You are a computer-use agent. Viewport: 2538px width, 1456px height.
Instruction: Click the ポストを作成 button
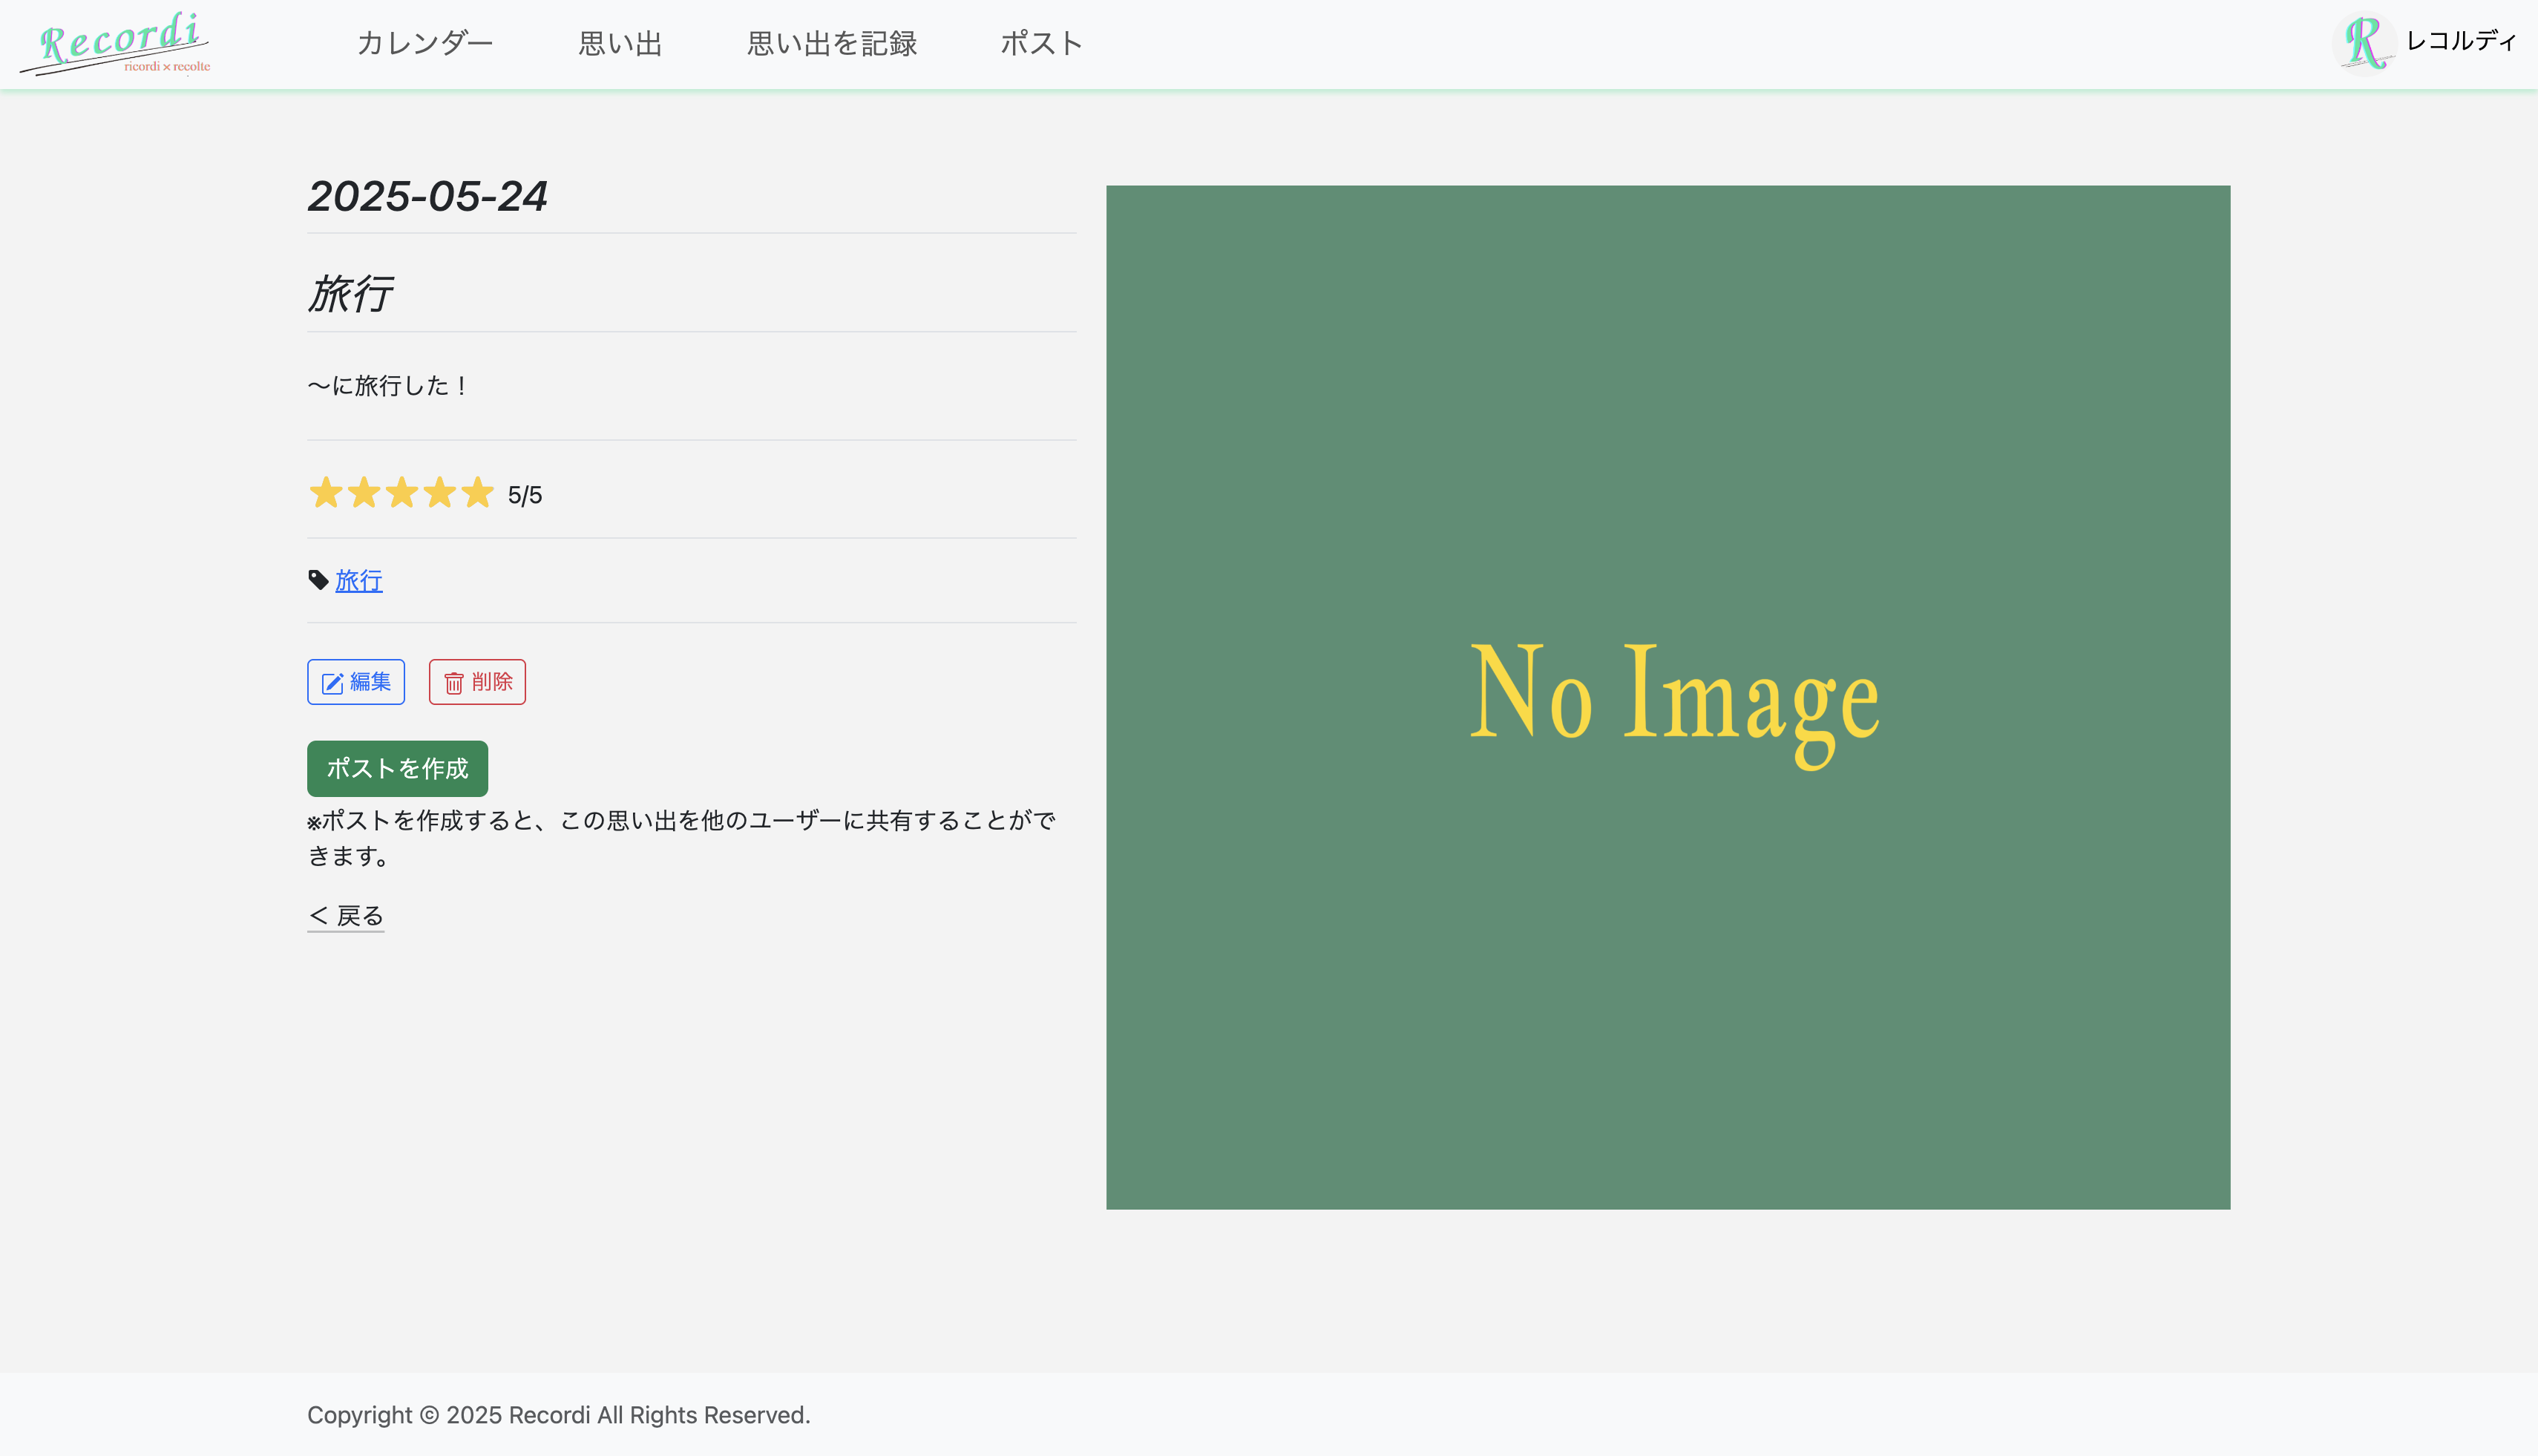click(397, 768)
